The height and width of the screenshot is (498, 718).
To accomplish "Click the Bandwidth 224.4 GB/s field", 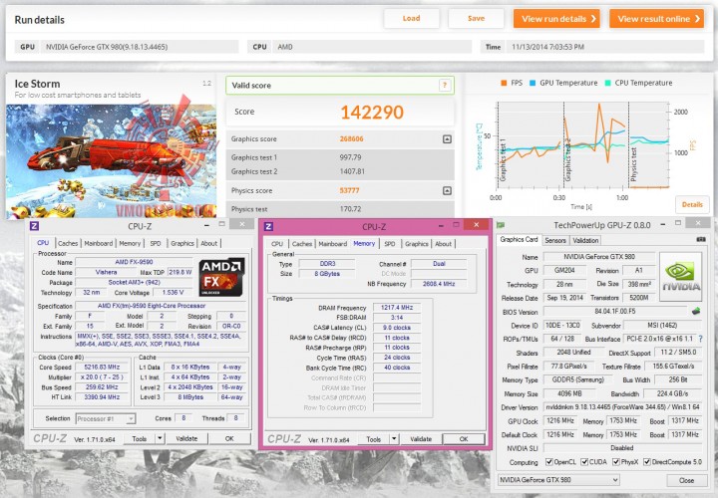I will tap(672, 393).
